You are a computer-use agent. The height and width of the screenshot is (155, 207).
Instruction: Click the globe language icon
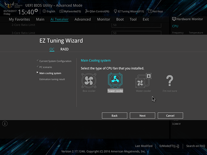click(x=44, y=11)
